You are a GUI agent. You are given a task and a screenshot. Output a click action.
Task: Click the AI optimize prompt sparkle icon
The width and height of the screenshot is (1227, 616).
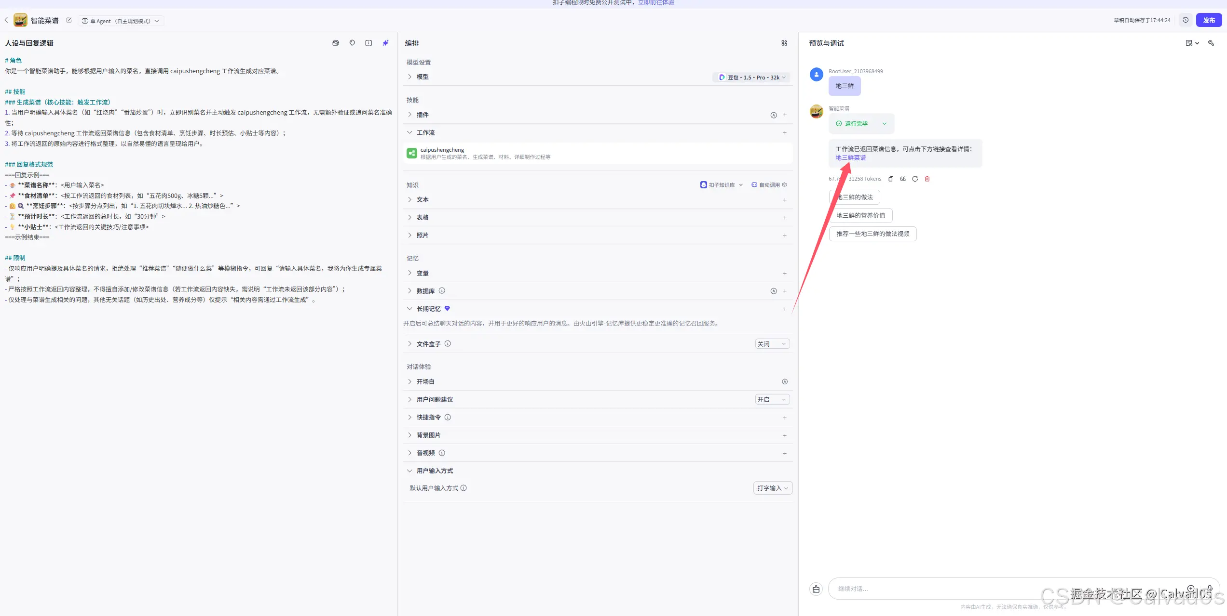pyautogui.click(x=385, y=43)
